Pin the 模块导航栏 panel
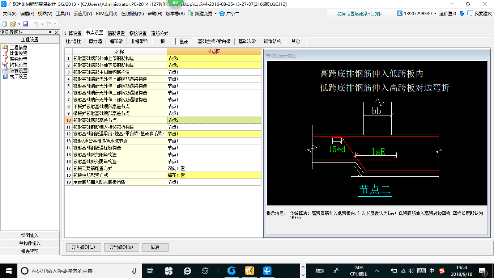Image resolution: width=494 pixels, height=278 pixels. (x=50, y=32)
